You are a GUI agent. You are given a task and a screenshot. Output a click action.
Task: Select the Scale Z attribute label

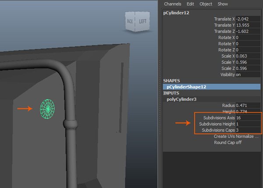coord(228,68)
